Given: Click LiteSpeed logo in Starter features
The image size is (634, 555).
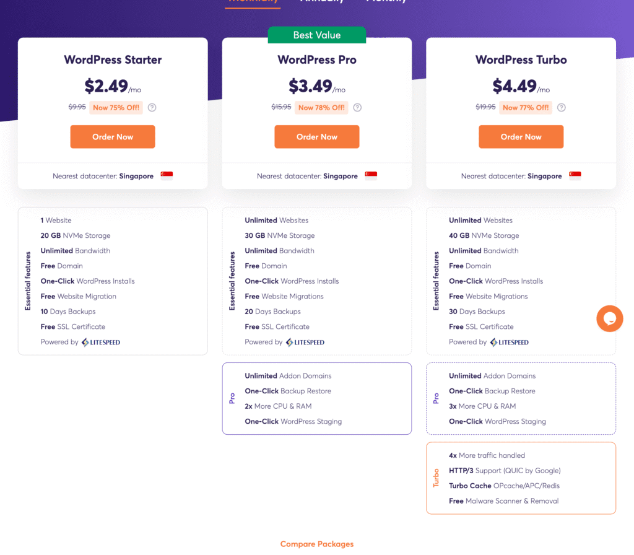Looking at the screenshot, I should (101, 342).
